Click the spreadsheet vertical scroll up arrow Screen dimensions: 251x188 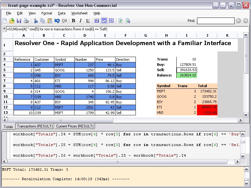(x=246, y=35)
